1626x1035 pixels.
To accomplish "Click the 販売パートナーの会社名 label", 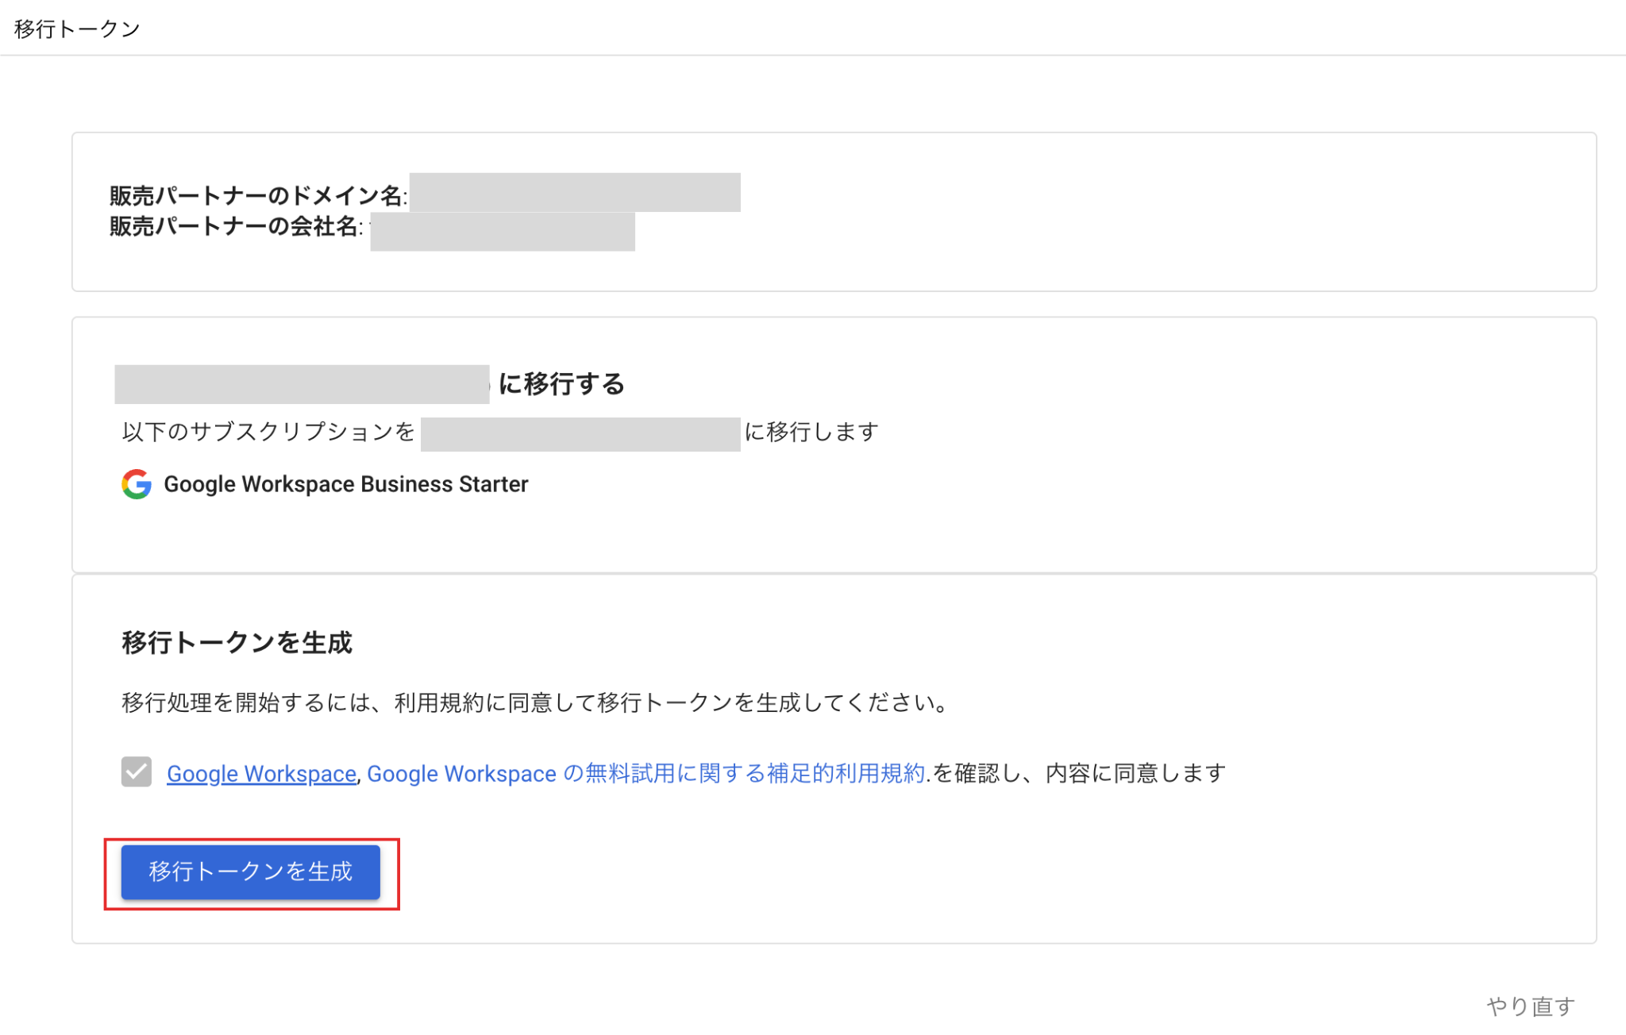I will [x=236, y=226].
